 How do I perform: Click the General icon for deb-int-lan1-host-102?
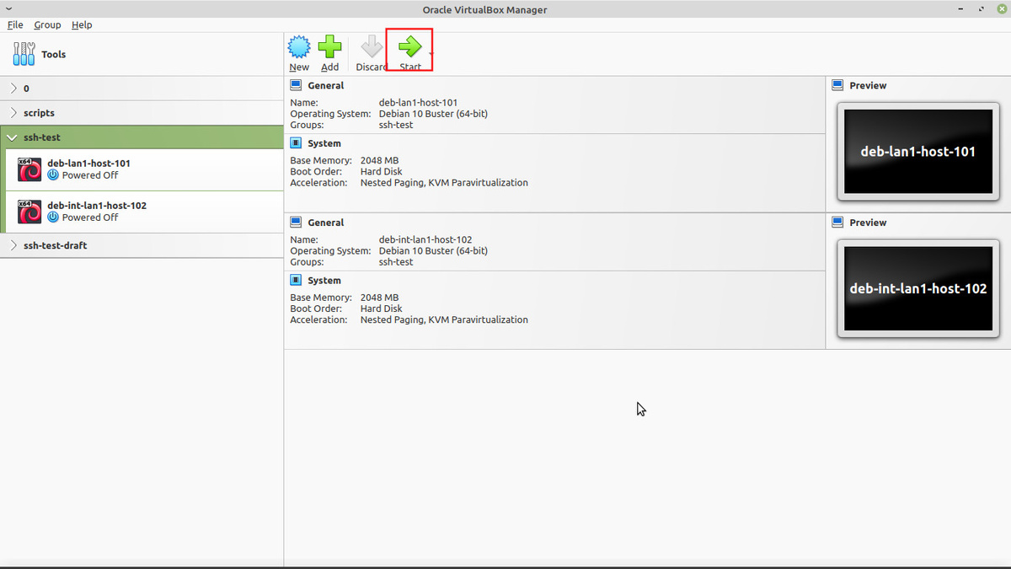[x=296, y=223]
